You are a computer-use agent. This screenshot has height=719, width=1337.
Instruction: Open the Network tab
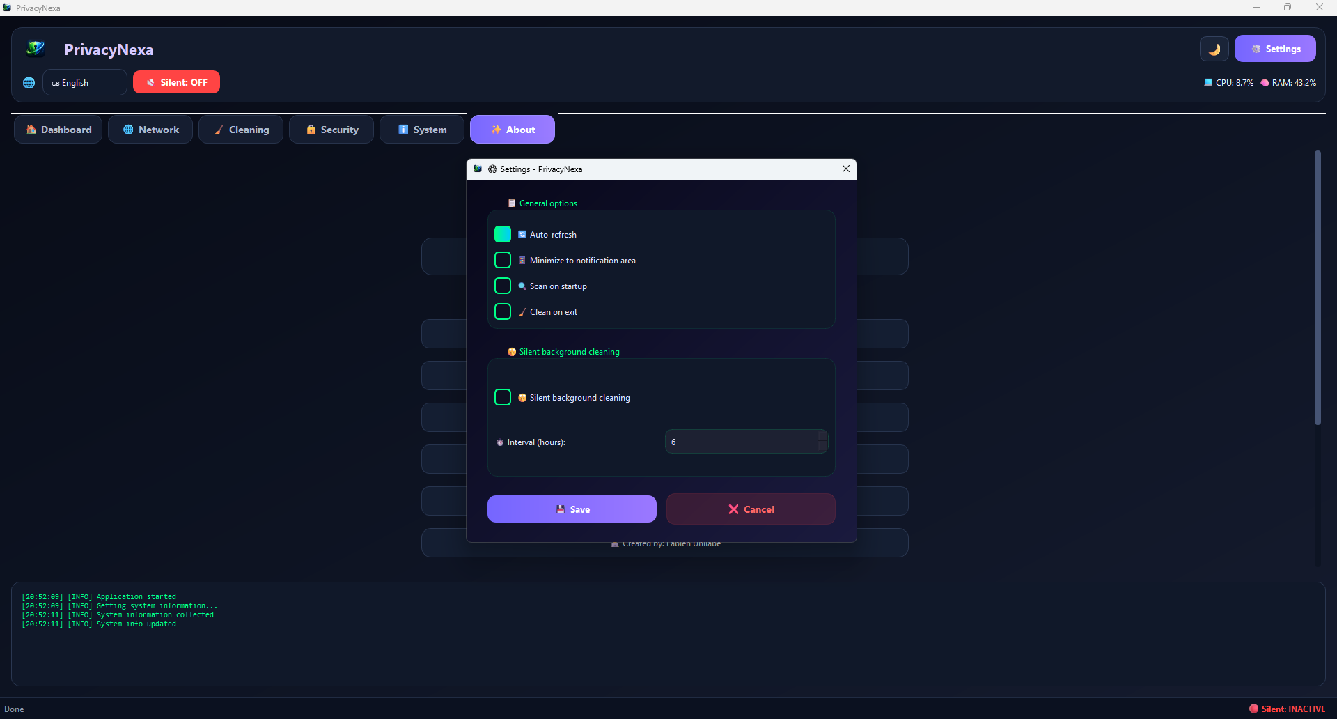150,130
